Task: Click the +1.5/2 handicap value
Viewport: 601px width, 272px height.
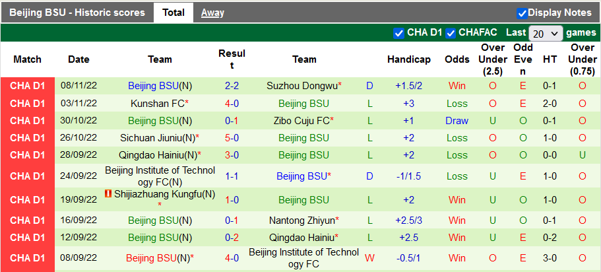Action: click(408, 86)
